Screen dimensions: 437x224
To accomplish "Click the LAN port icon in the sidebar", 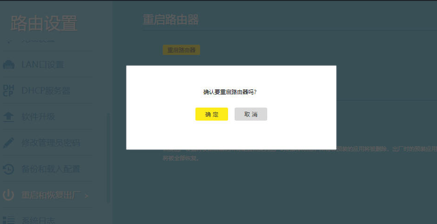I will pos(8,65).
